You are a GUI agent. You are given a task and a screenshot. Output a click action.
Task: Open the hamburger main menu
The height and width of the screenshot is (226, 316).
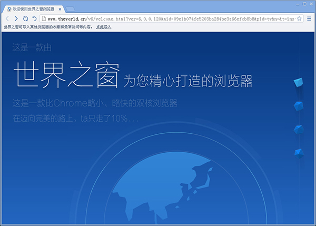tap(309, 18)
